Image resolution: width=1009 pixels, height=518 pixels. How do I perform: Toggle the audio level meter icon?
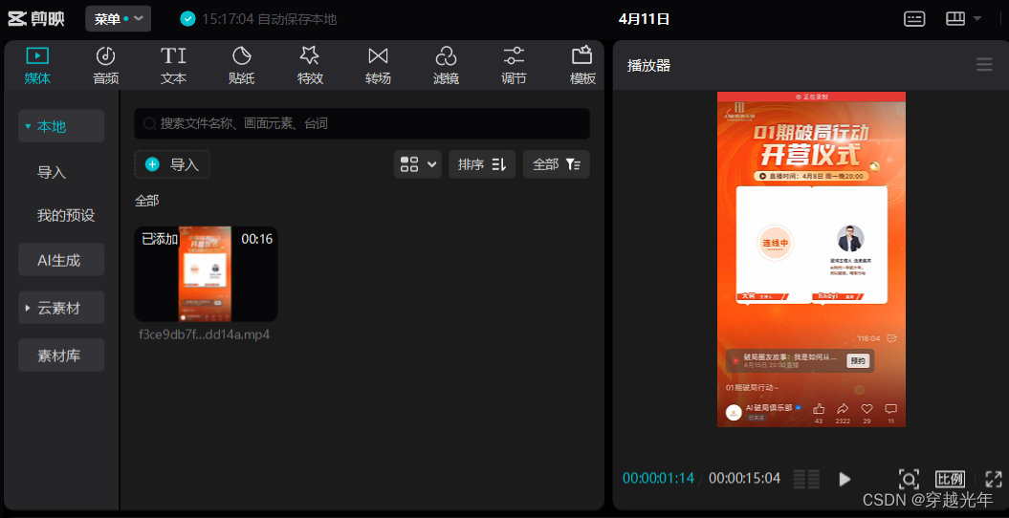806,479
